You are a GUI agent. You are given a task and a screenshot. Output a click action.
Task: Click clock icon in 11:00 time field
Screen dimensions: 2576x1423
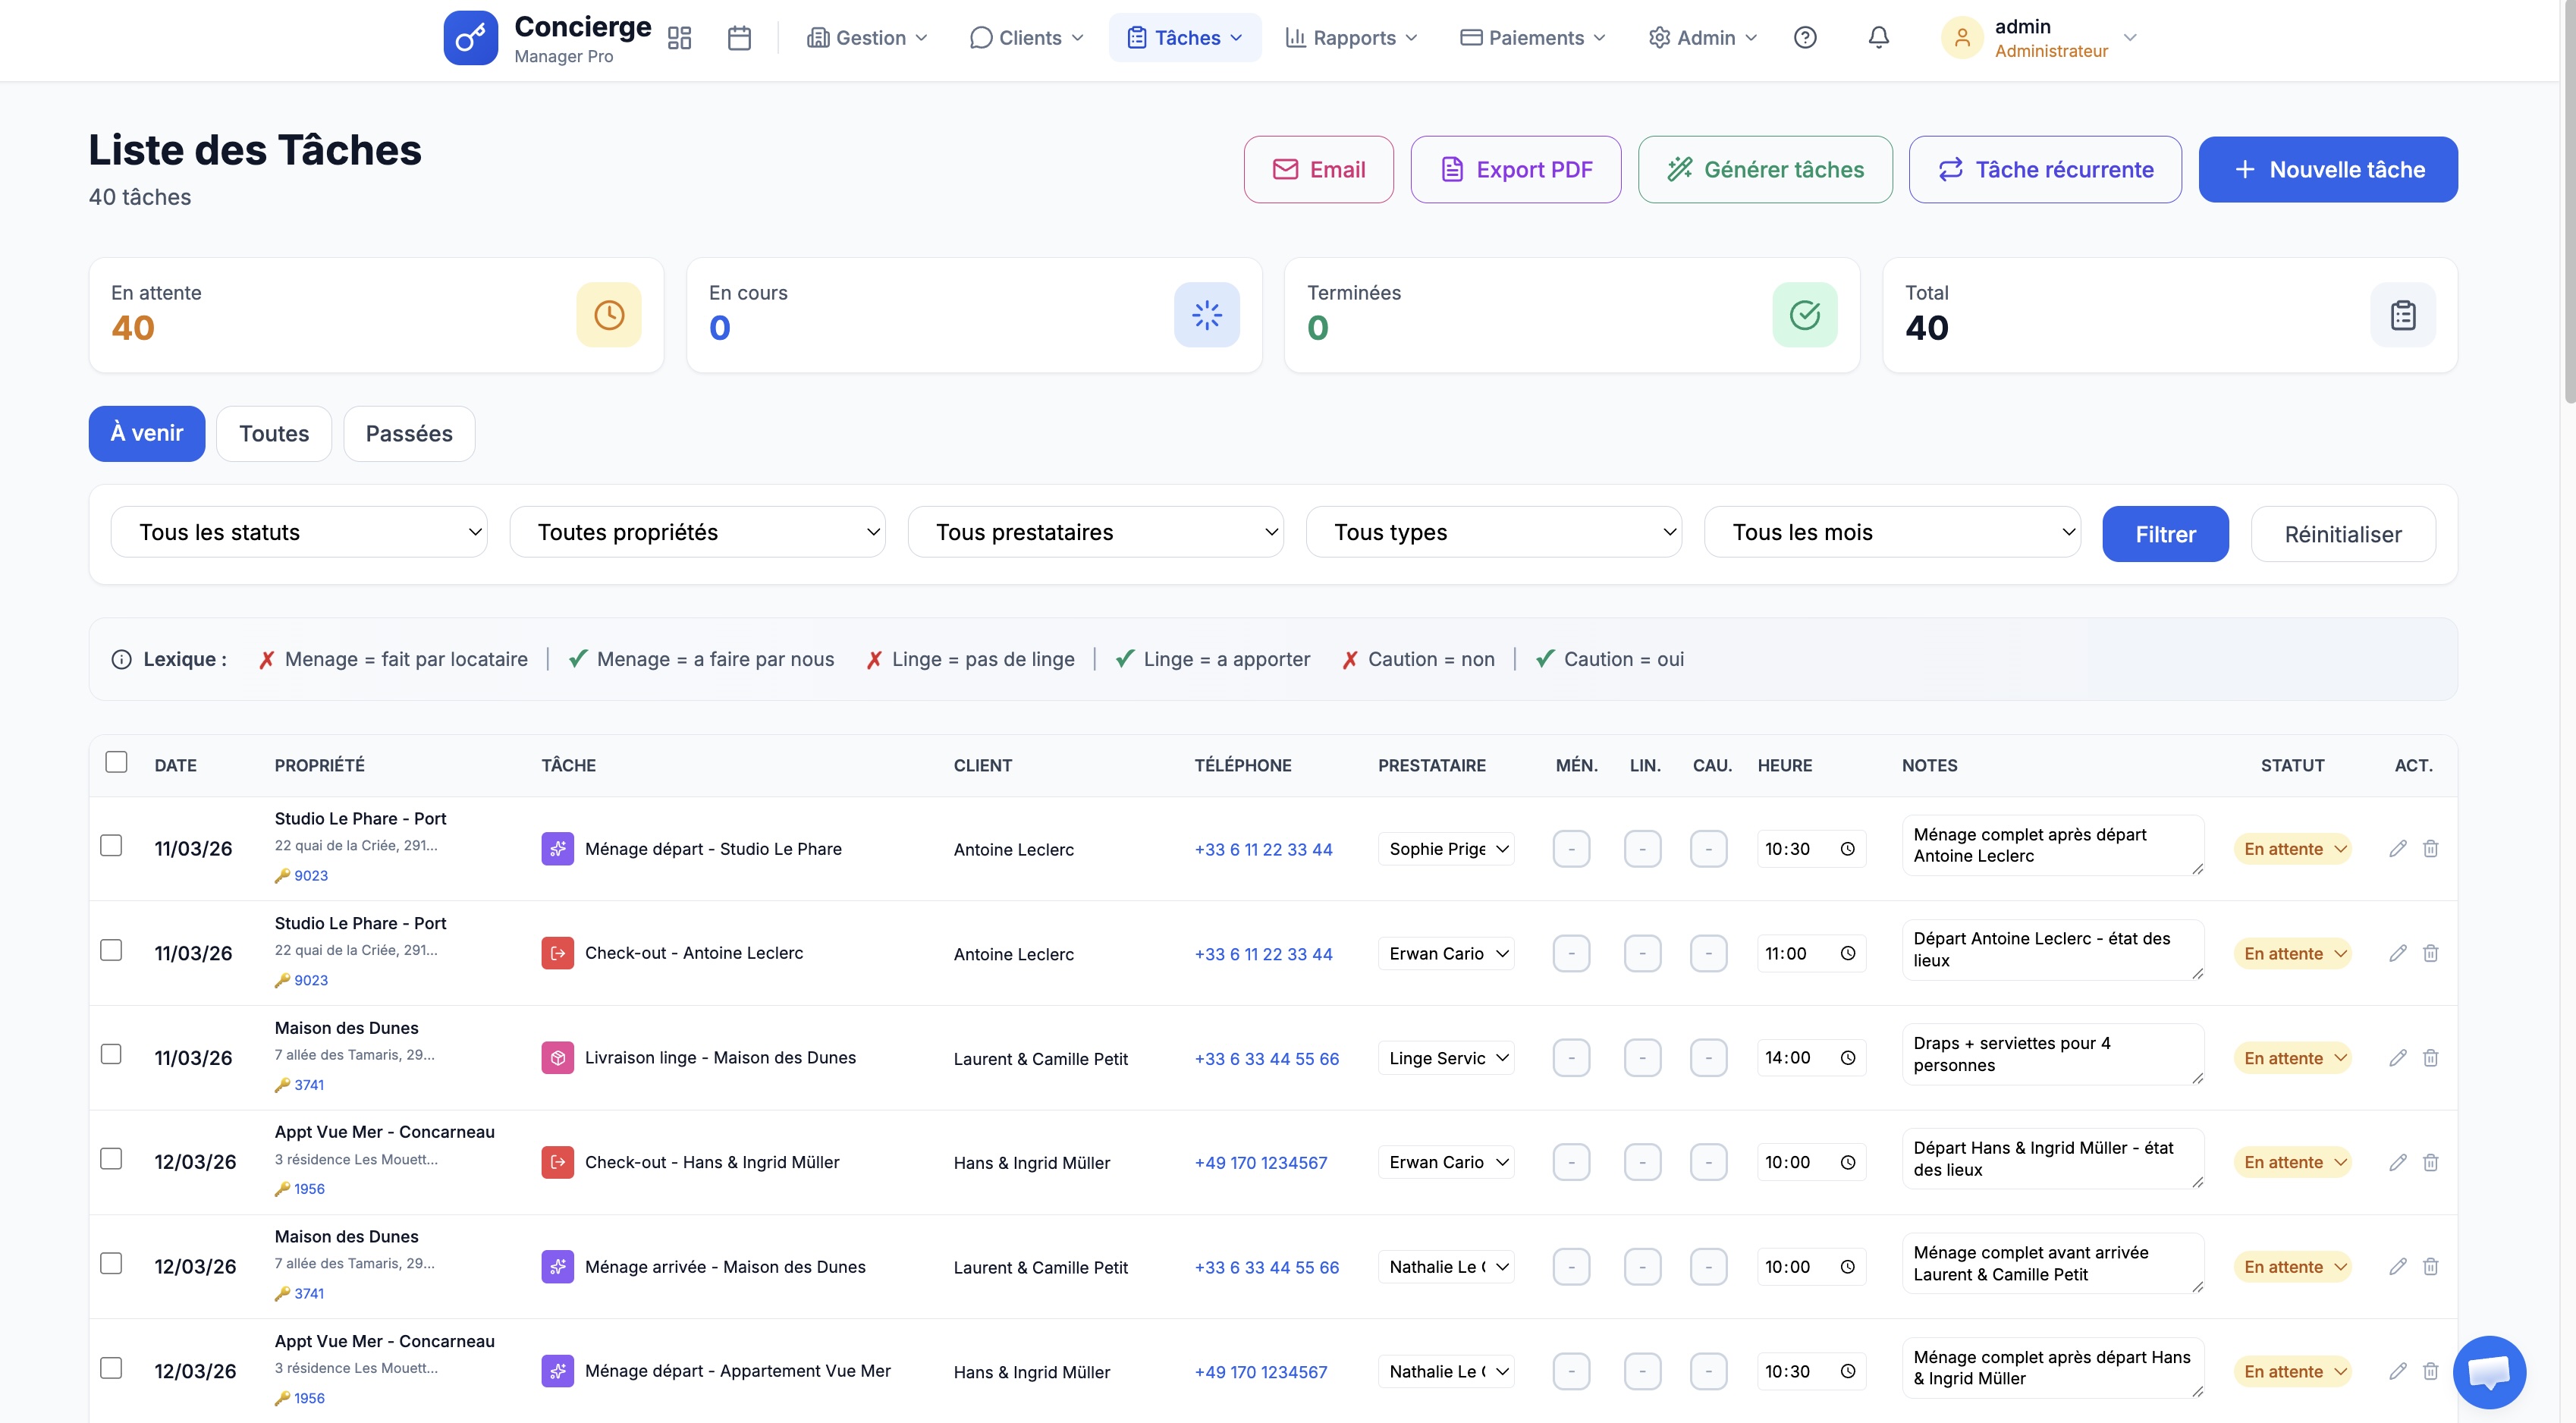pos(1847,954)
